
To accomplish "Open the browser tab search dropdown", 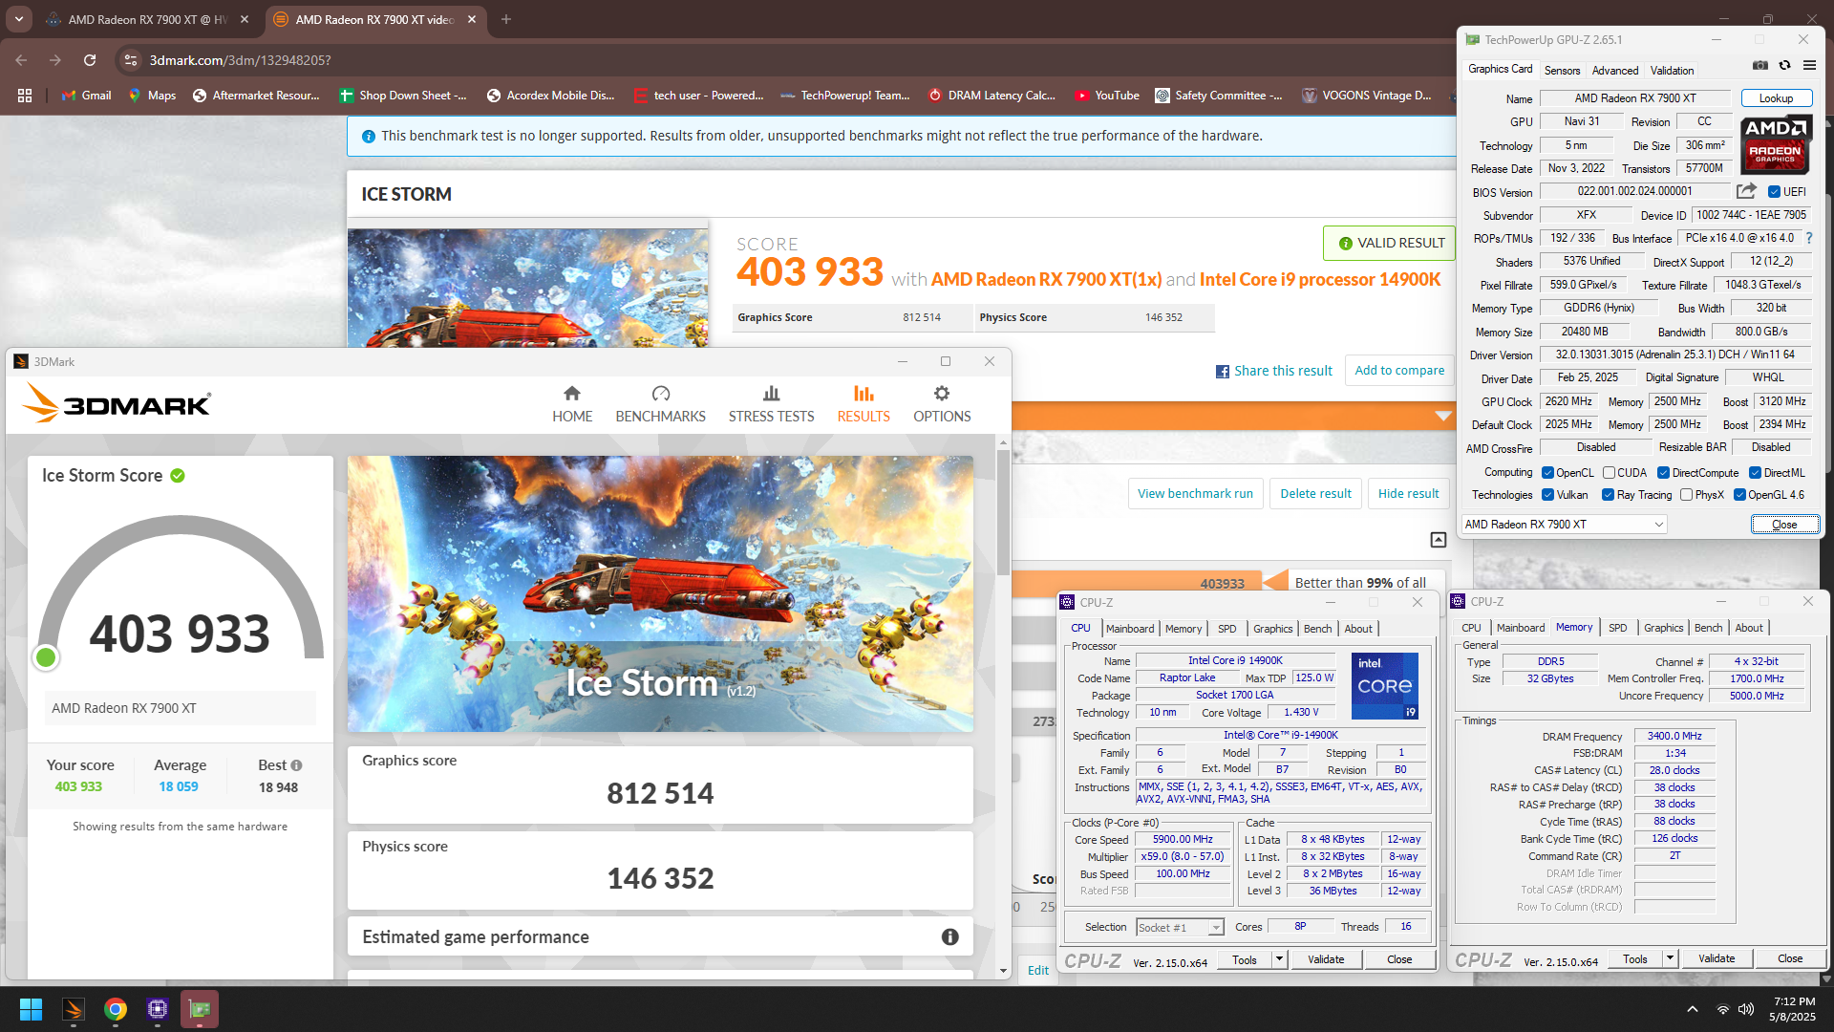I will tap(19, 19).
